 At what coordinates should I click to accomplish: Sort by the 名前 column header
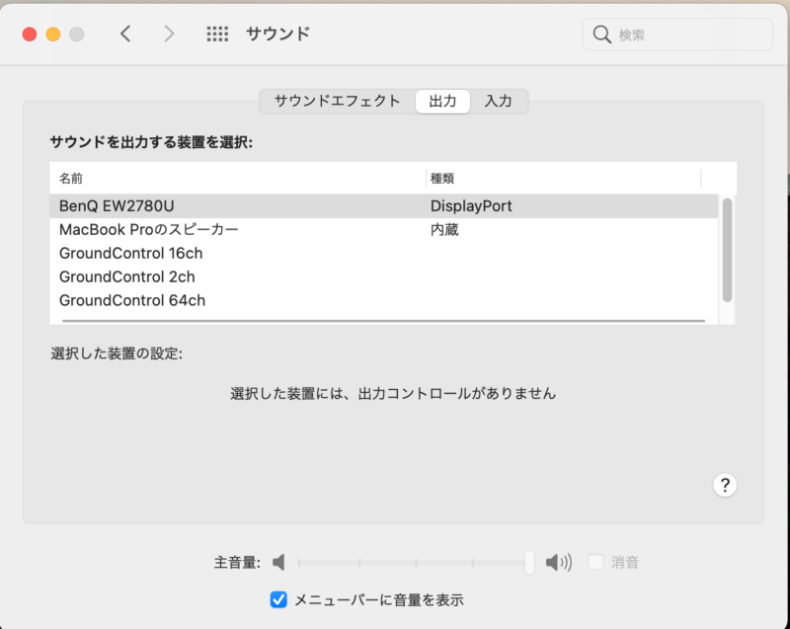(238, 179)
